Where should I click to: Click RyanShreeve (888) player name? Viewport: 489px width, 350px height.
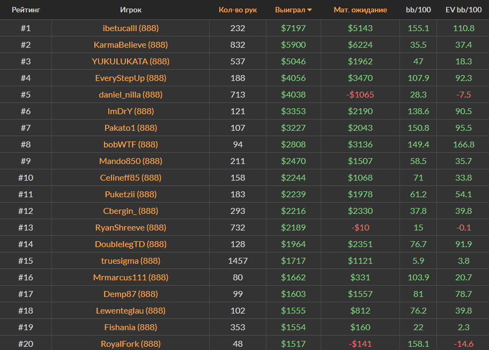tap(130, 227)
